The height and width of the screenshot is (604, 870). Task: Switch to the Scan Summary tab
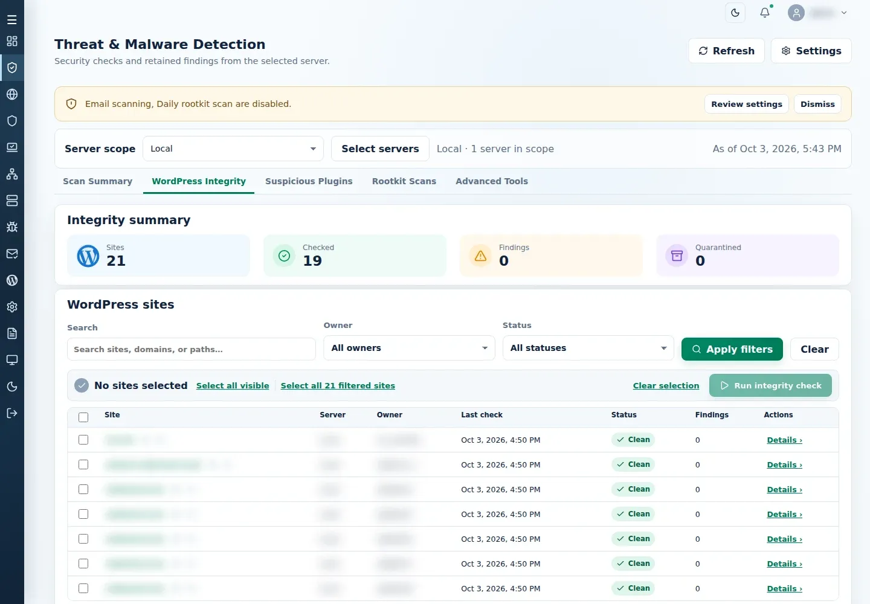tap(97, 181)
